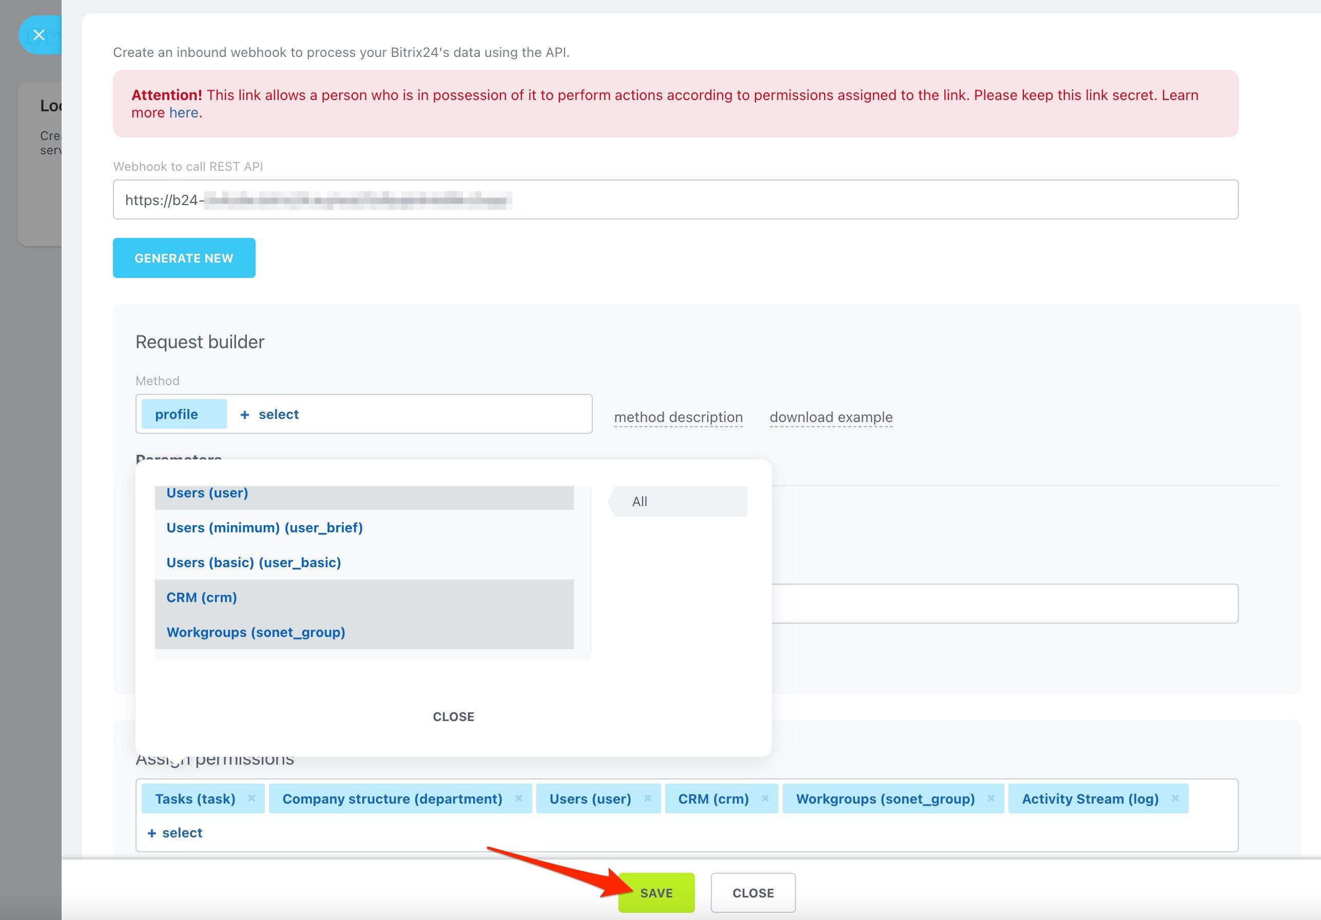This screenshot has height=920, width=1321.
Task: Toggle Users (user) in the permission list
Action: [207, 494]
